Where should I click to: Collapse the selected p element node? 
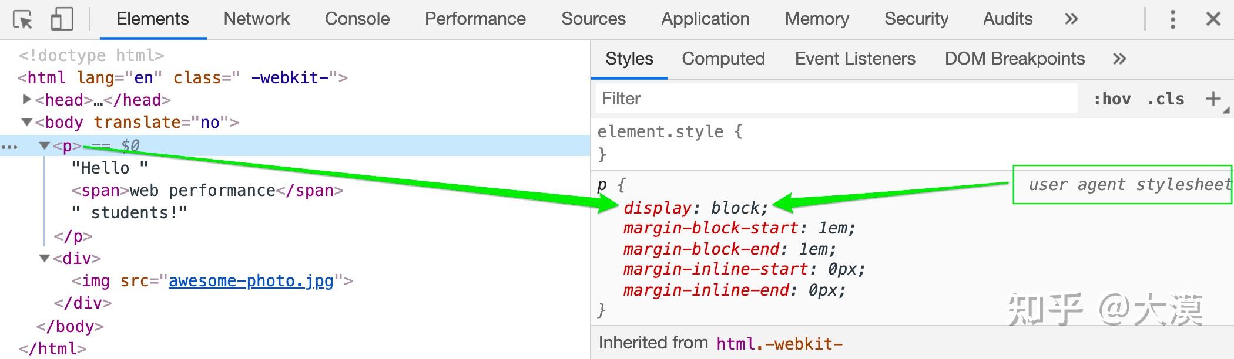coord(44,145)
